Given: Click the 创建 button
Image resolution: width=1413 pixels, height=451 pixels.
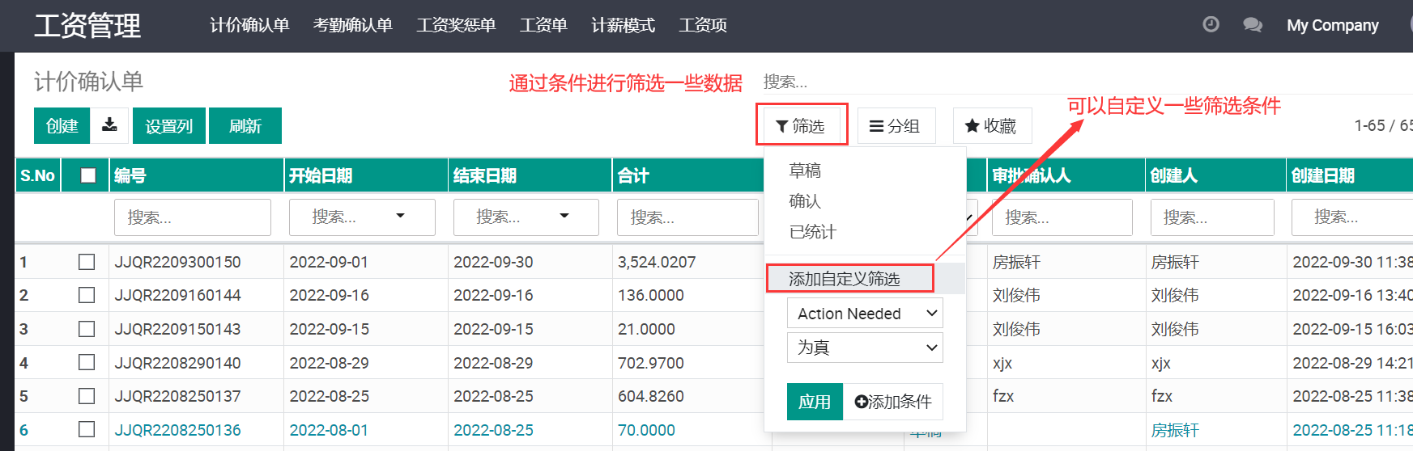Looking at the screenshot, I should pos(62,126).
